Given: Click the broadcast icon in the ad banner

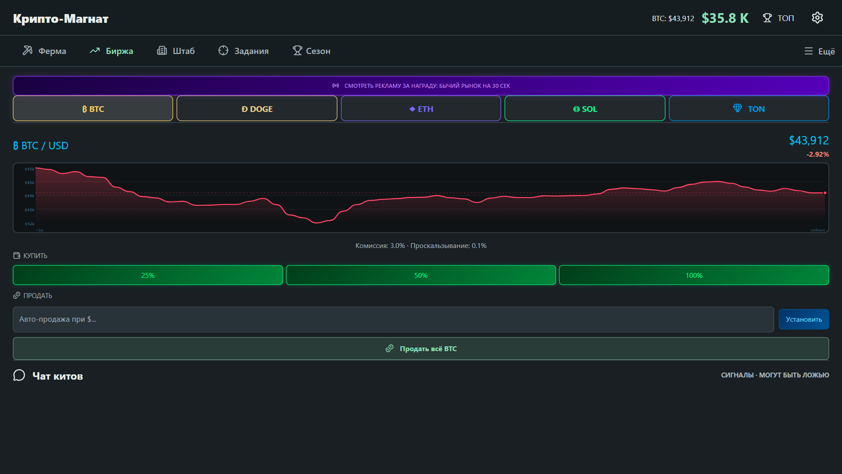Looking at the screenshot, I should [335, 86].
